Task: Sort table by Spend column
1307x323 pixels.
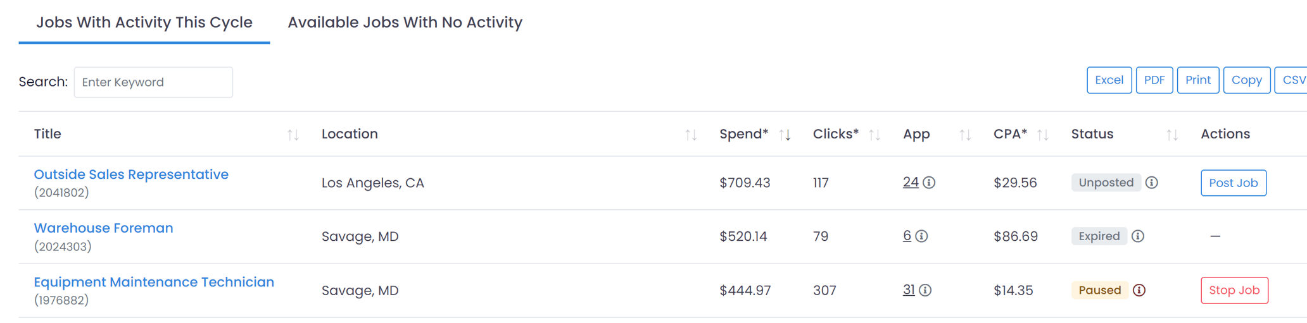Action: pos(785,135)
